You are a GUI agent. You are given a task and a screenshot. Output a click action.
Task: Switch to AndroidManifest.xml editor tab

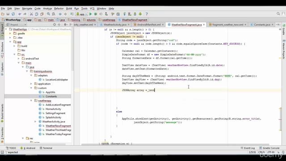pos(149,25)
